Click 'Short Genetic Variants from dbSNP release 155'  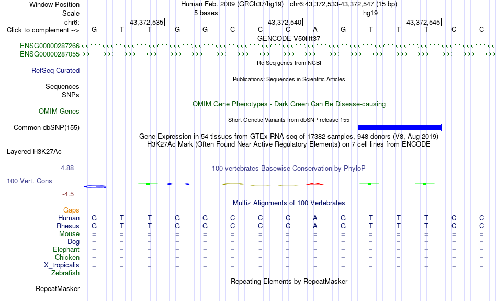pos(289,120)
